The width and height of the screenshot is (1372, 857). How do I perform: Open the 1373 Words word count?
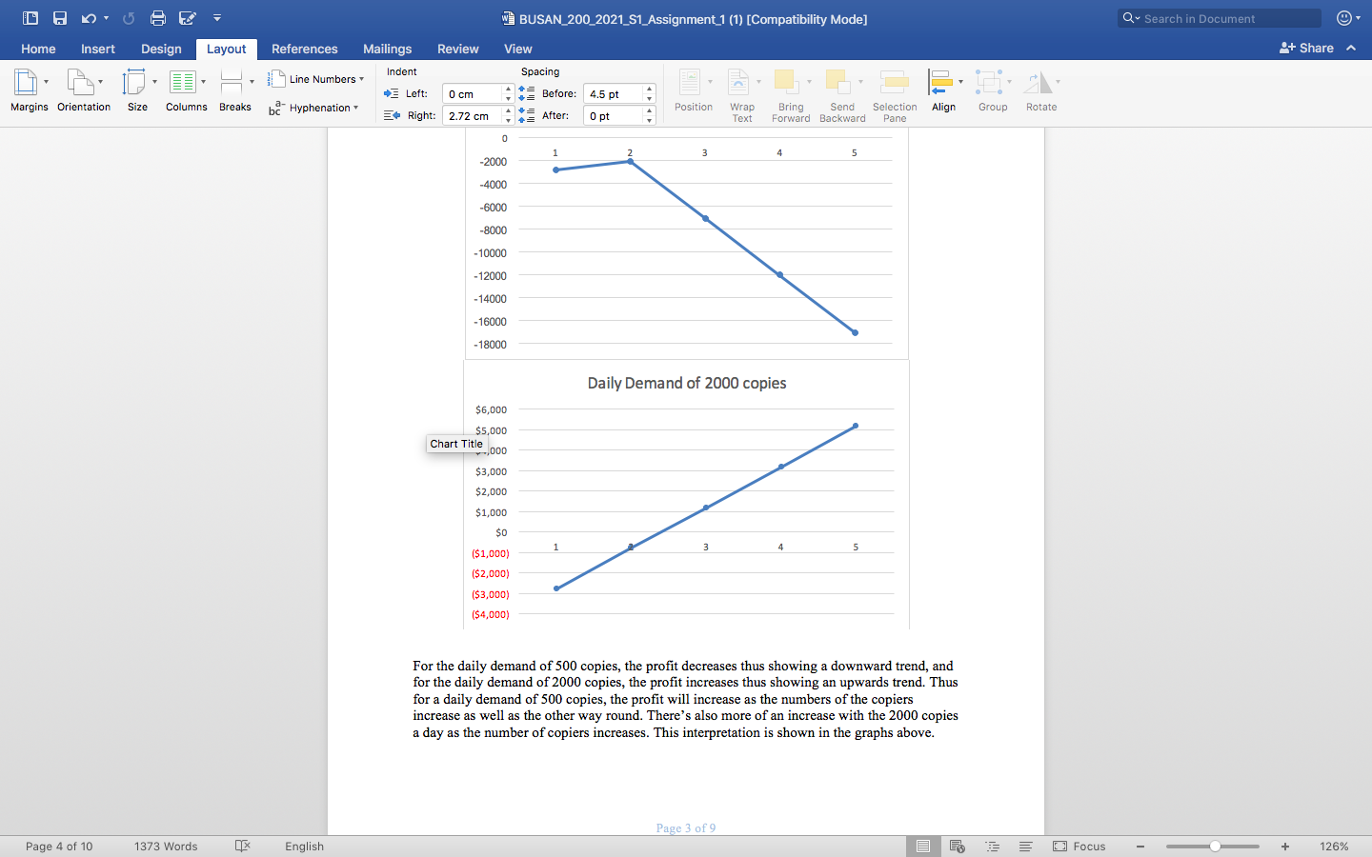click(166, 846)
